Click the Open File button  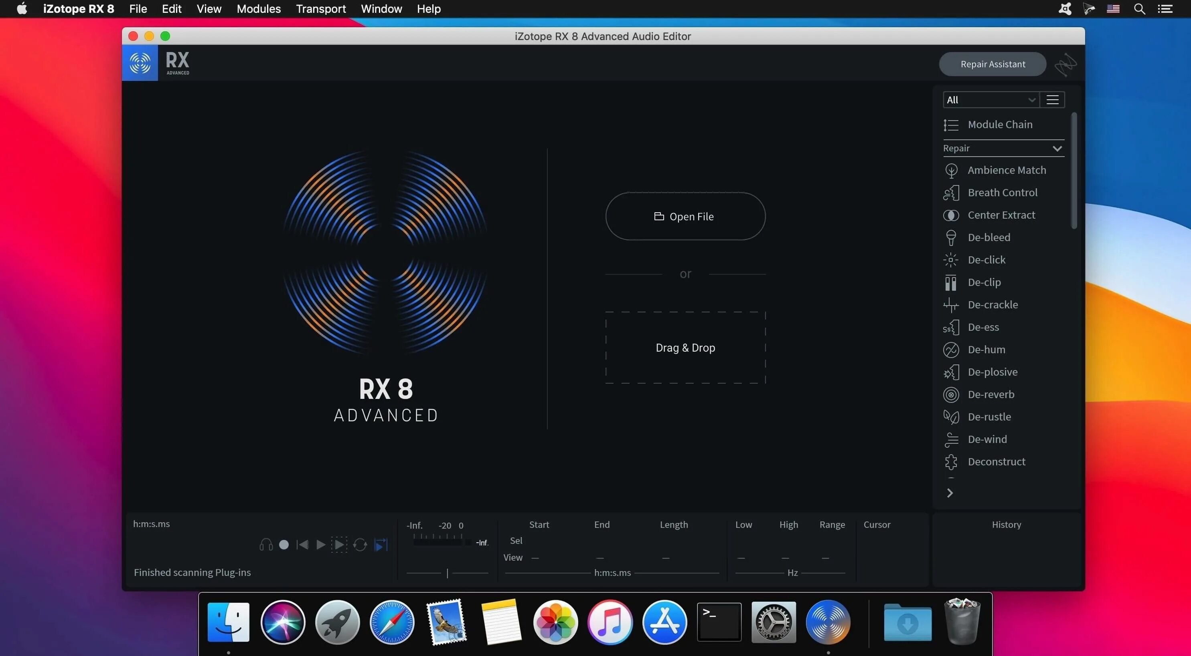coord(685,216)
